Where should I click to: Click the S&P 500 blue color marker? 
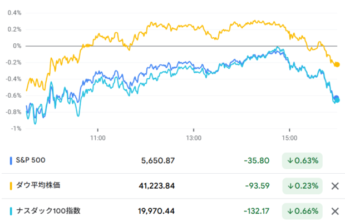click(11, 160)
